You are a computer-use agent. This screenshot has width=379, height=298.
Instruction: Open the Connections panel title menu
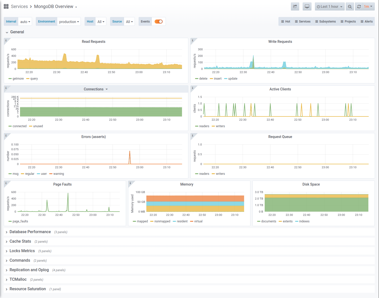coord(96,89)
